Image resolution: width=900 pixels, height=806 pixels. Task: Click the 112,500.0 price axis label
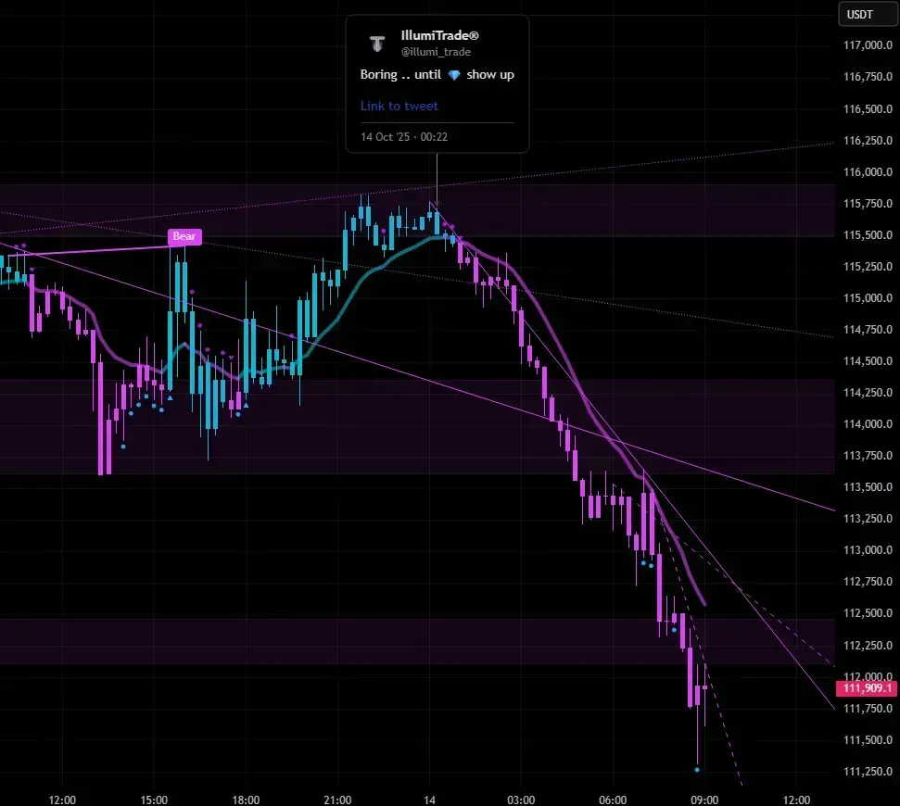click(868, 613)
